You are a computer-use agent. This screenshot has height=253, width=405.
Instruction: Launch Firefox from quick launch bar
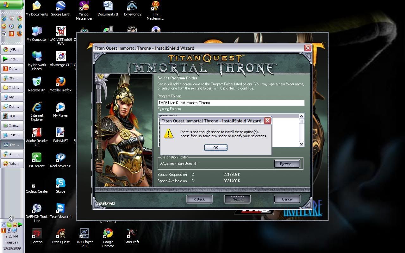click(20, 34)
